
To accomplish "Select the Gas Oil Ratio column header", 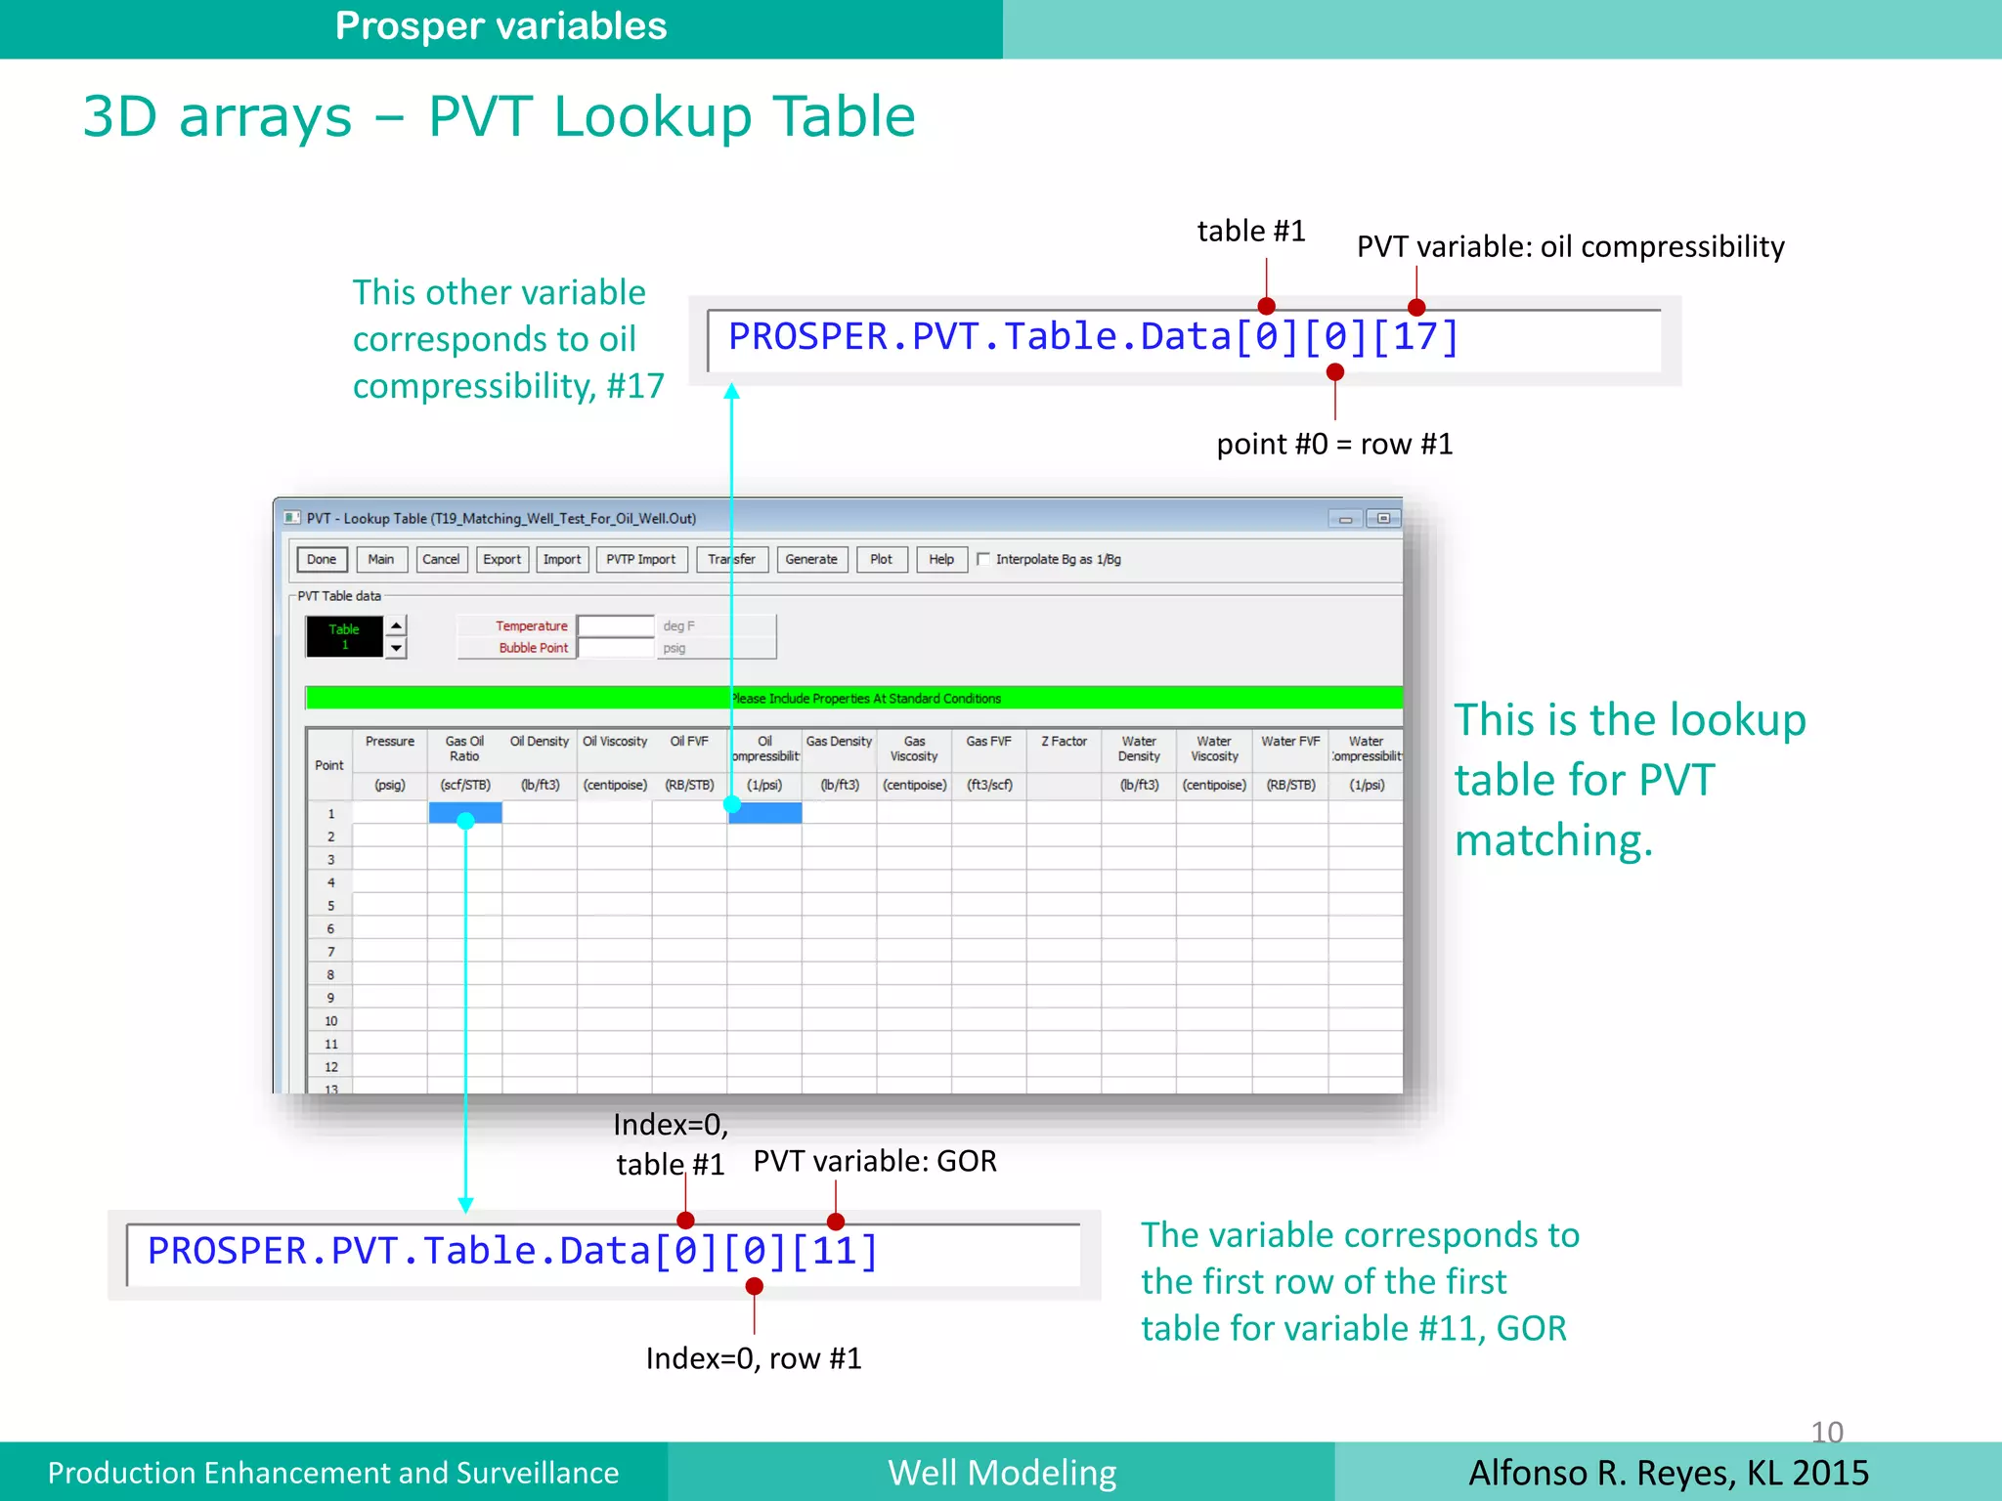I will [x=464, y=750].
